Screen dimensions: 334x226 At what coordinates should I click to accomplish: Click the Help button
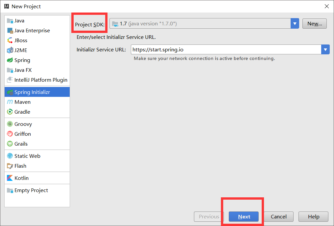coord(313,216)
